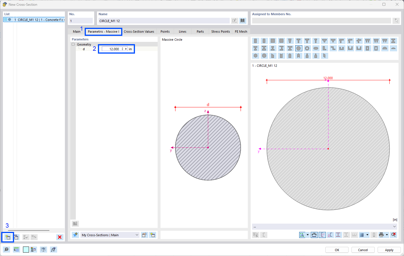The width and height of the screenshot is (404, 256).
Task: Create a new cross-section via bottom-left icon
Action: point(8,237)
